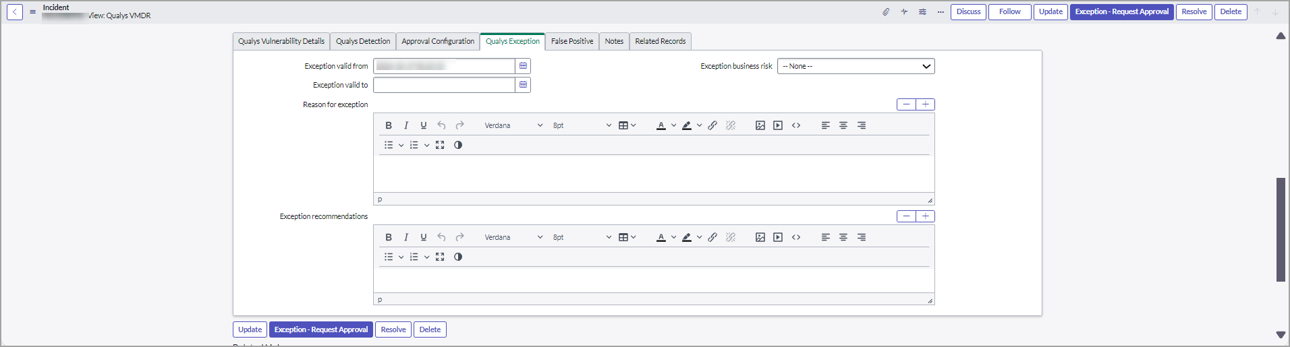This screenshot has height=347, width=1290.
Task: Open Exception business risk dropdown
Action: [856, 66]
